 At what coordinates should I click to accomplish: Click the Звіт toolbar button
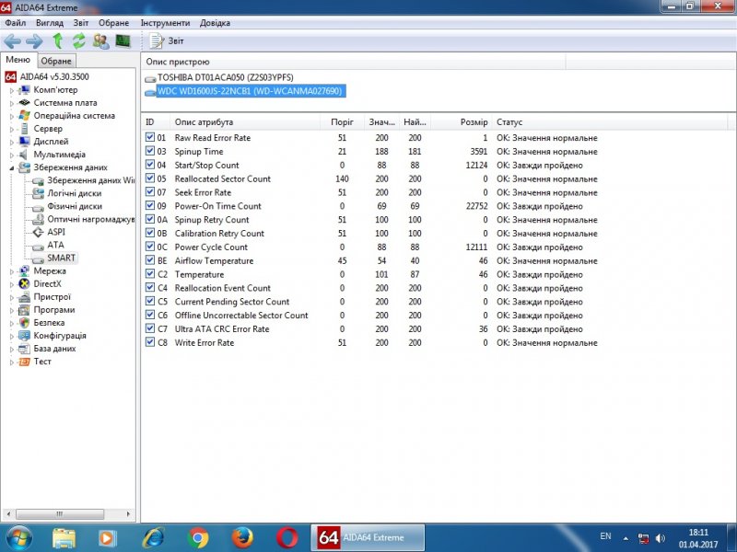(166, 40)
